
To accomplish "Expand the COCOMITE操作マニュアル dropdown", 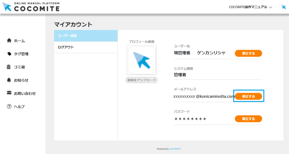I will pos(250,7).
